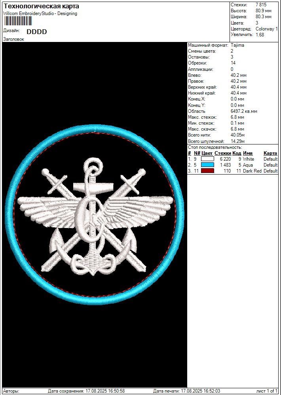Click the 'Цвет' column header
281x395 pixels.
(207, 153)
